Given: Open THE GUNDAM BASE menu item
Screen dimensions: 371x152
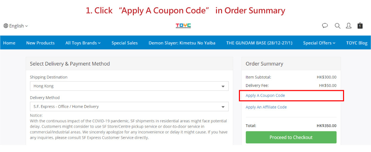Looking at the screenshot, I should coord(259,43).
